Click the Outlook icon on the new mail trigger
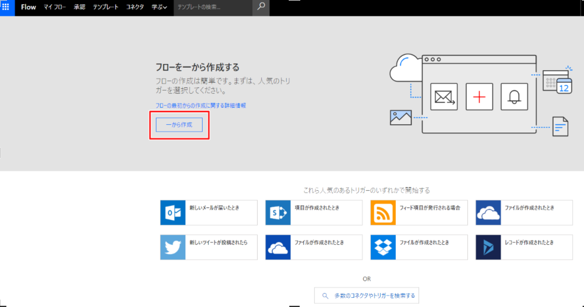This screenshot has height=307, width=584. click(x=173, y=213)
